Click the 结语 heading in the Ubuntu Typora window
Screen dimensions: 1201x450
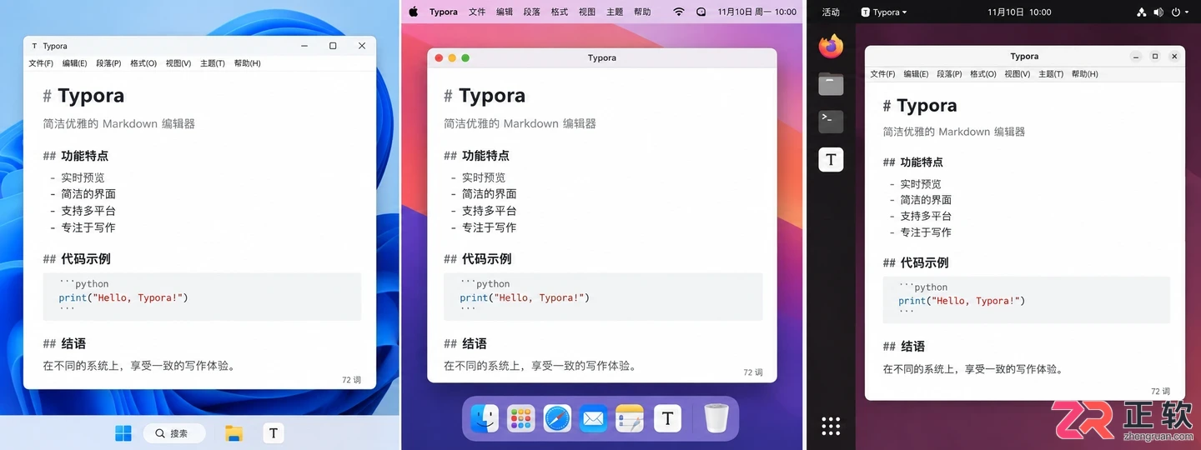[x=912, y=347]
